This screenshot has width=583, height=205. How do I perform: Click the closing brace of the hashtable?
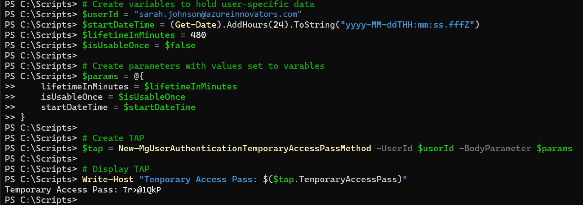(x=23, y=117)
